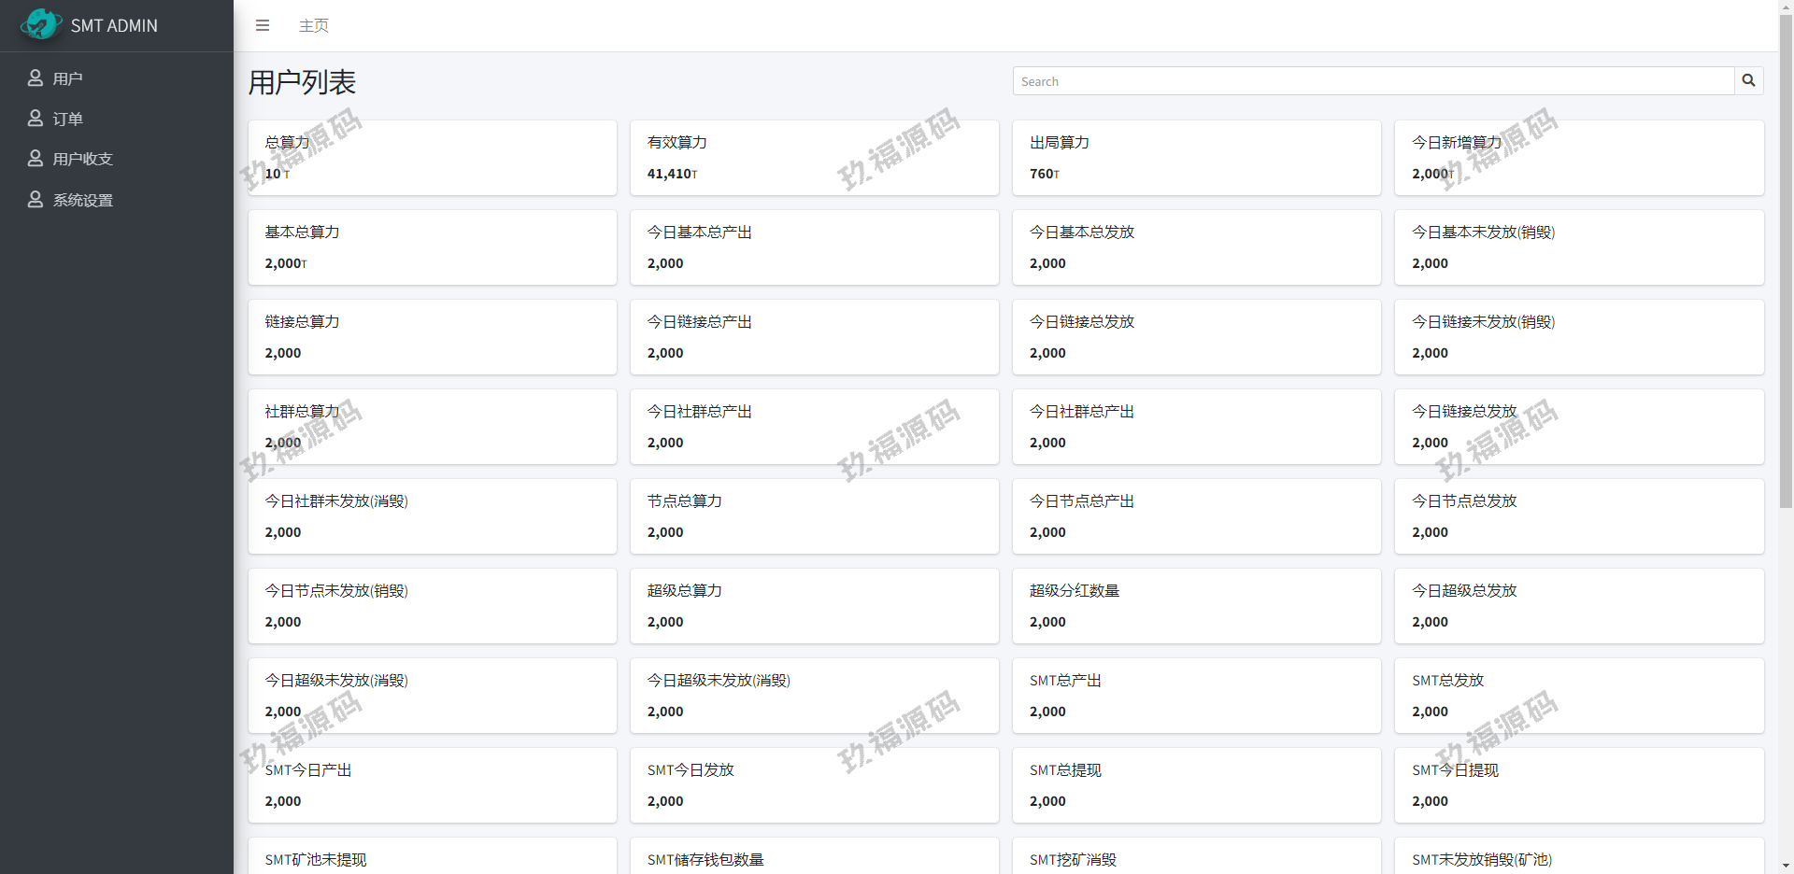Open 系统设置 in the sidebar
Image resolution: width=1794 pixels, height=874 pixels.
(x=82, y=201)
